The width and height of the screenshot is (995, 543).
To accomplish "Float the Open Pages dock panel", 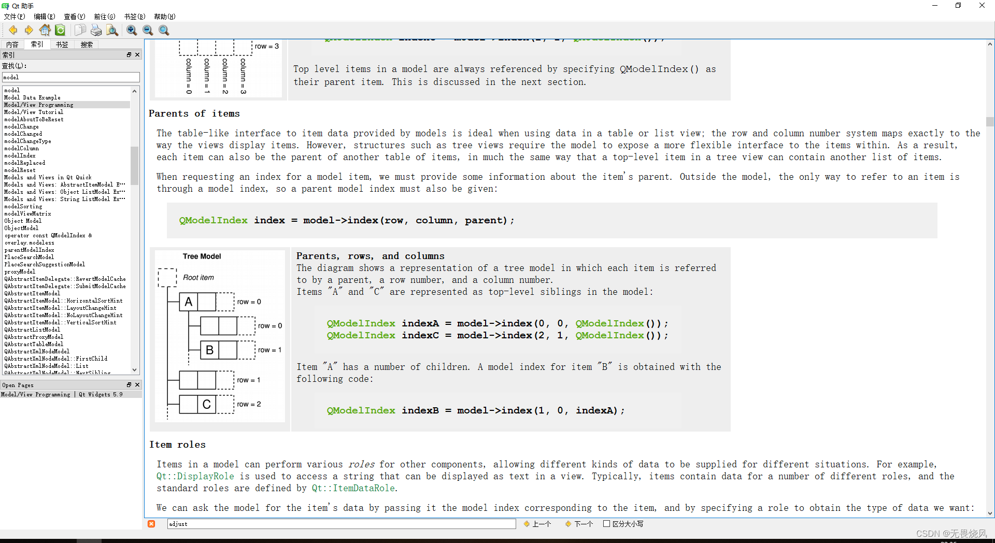I will (129, 384).
